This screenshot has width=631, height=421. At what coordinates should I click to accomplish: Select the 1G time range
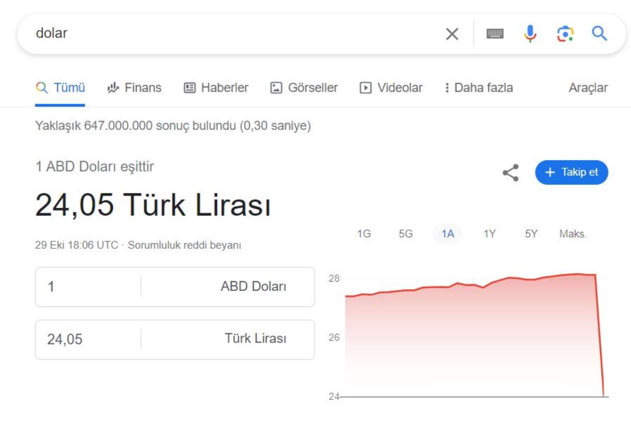(364, 234)
